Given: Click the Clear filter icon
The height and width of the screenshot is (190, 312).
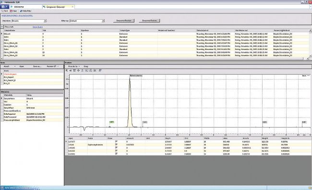Looking at the screenshot, I should [x=11, y=11].
